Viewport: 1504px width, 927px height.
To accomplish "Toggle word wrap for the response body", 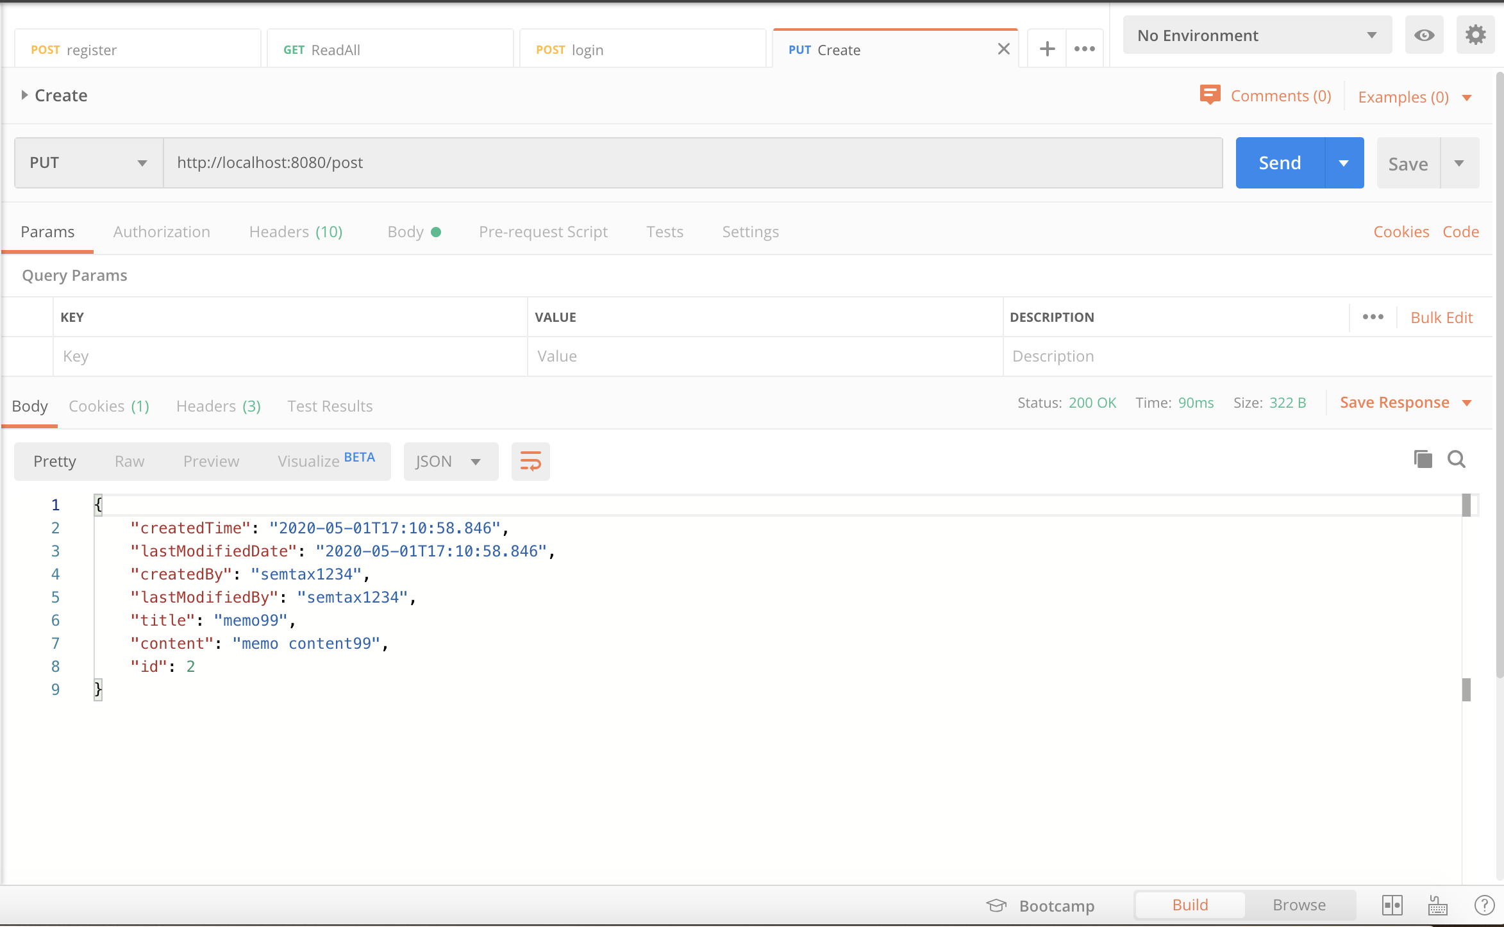I will click(530, 461).
